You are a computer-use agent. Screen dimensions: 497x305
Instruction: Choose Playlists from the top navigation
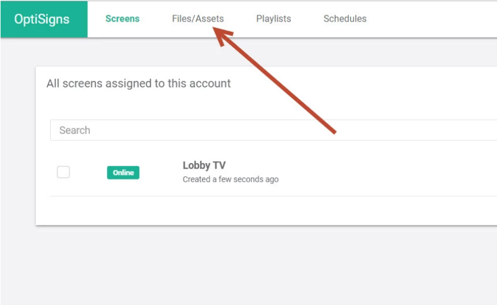[x=273, y=19]
